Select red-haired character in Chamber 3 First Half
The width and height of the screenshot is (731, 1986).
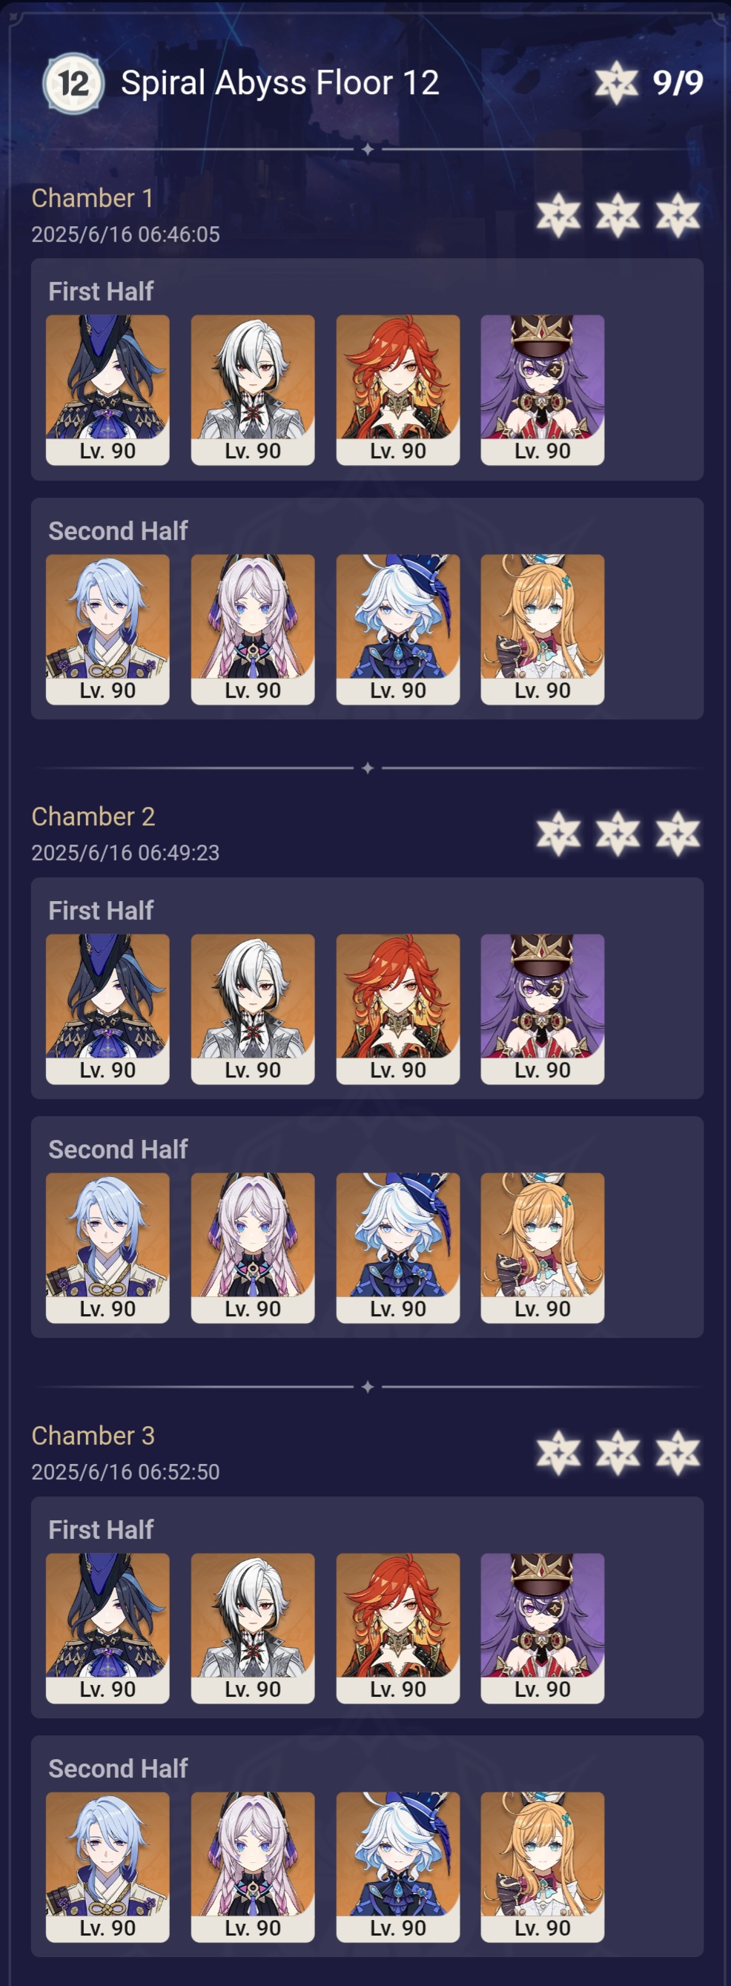[x=397, y=1628]
